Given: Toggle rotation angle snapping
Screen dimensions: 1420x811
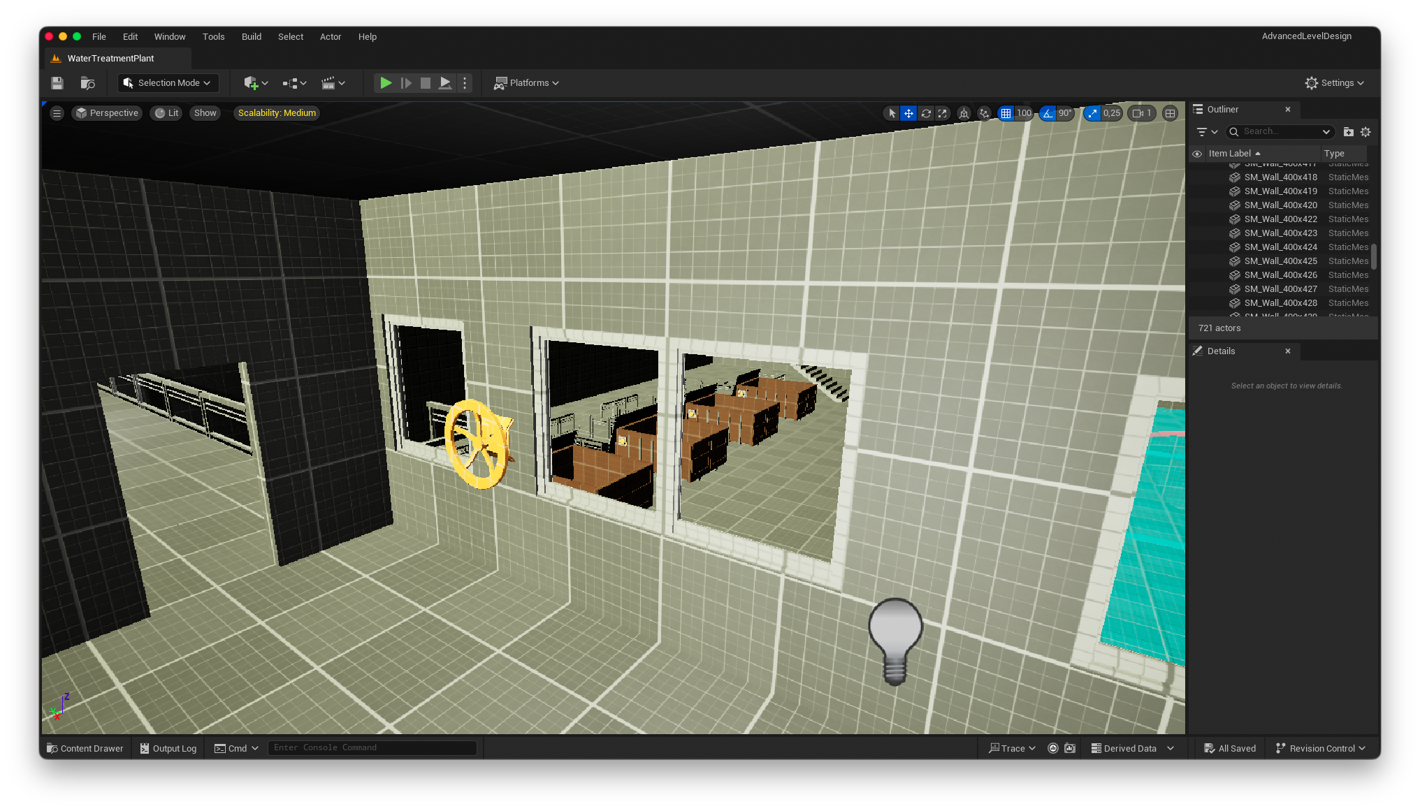Looking at the screenshot, I should point(1047,113).
